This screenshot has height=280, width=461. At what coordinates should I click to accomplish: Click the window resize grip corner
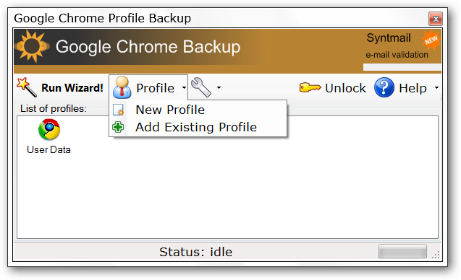436,255
